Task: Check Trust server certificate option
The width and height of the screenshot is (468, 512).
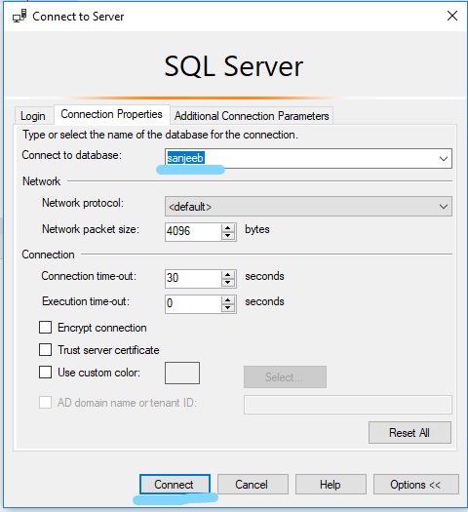Action: (x=45, y=349)
